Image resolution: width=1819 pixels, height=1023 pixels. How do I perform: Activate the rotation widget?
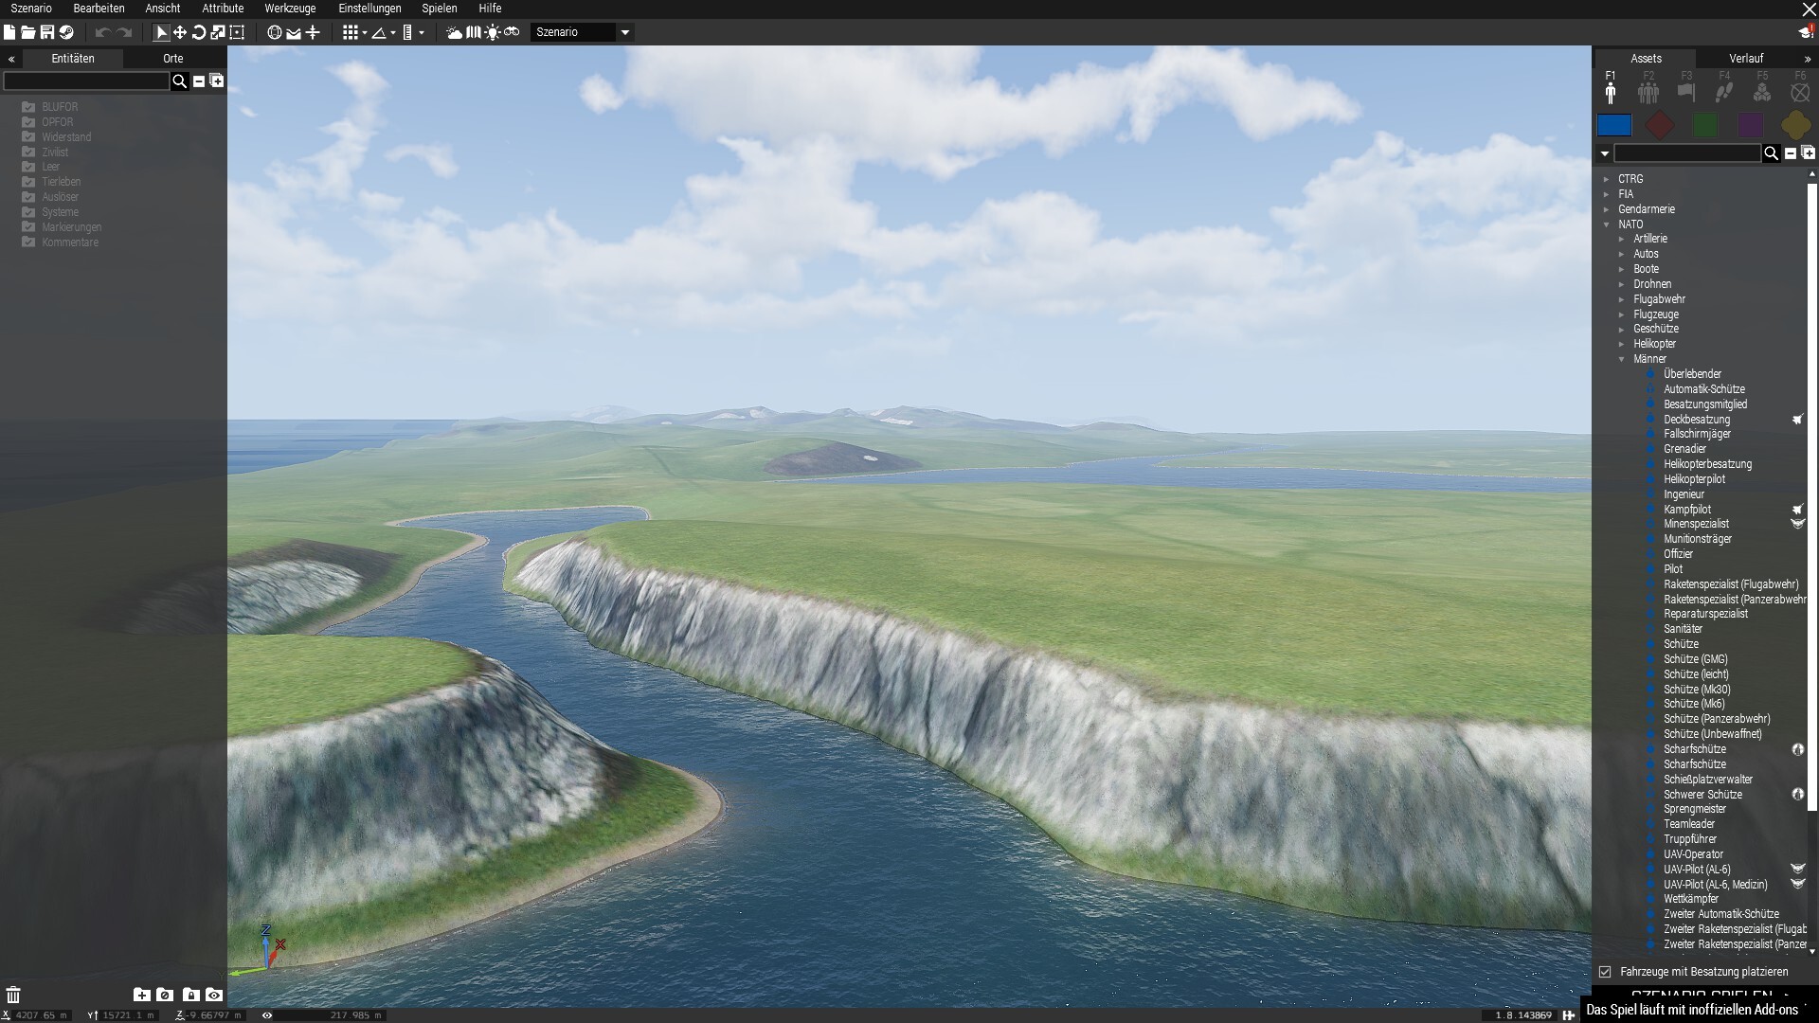[199, 32]
